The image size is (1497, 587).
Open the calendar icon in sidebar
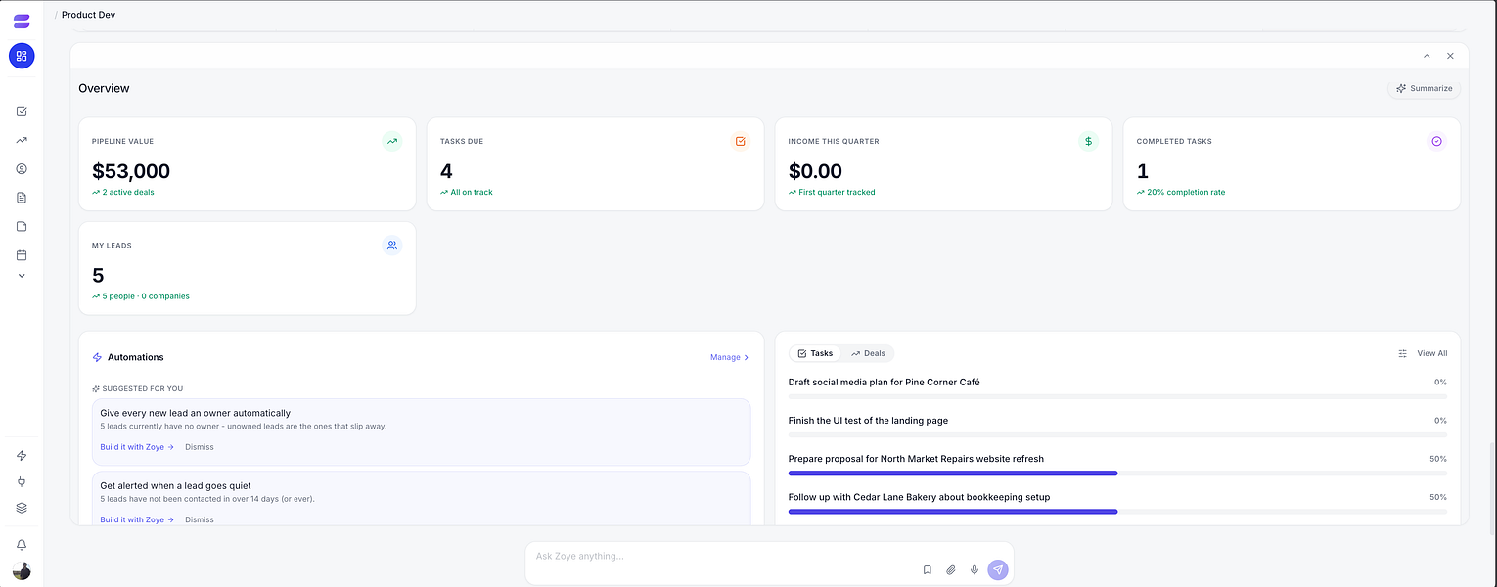coord(22,255)
